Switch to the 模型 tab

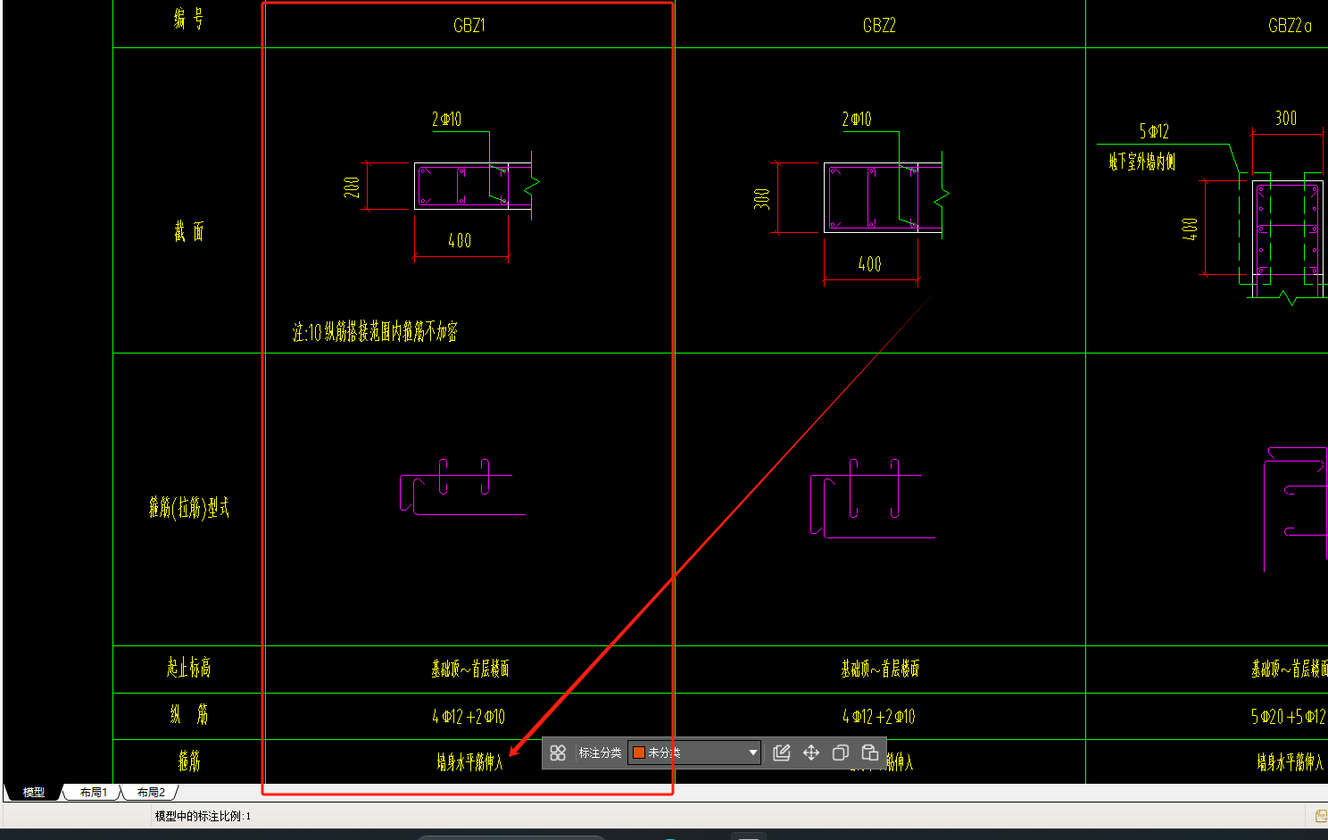(33, 792)
